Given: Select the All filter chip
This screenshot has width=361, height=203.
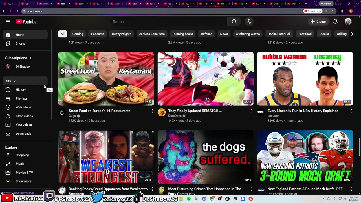Looking at the screenshot, I should tap(63, 34).
